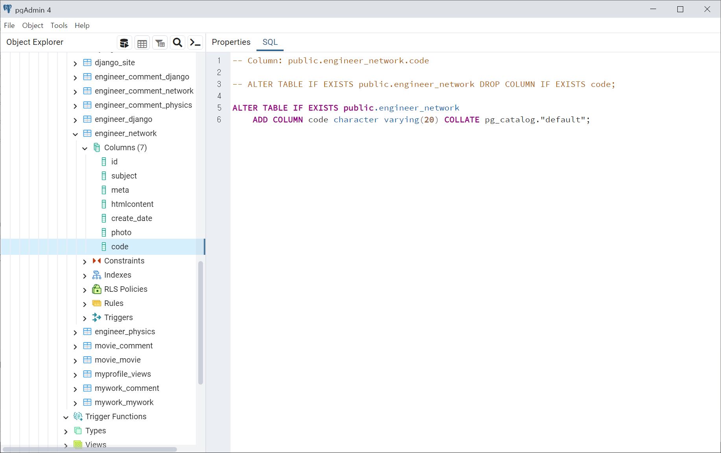This screenshot has height=453, width=721.
Task: Expand the Constraints node
Action: [85, 261]
